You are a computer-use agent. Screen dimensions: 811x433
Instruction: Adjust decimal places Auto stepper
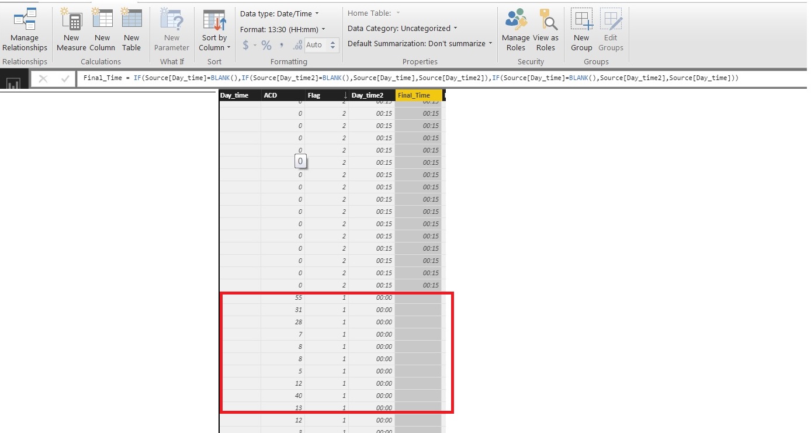tap(333, 45)
